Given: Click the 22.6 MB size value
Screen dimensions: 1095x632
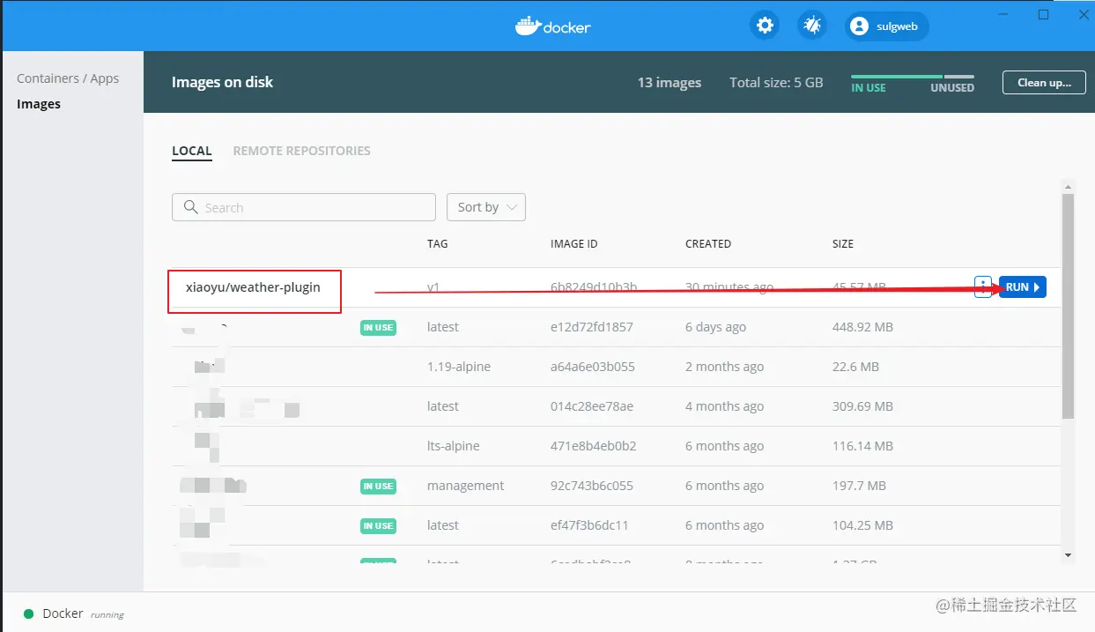Looking at the screenshot, I should (x=855, y=367).
